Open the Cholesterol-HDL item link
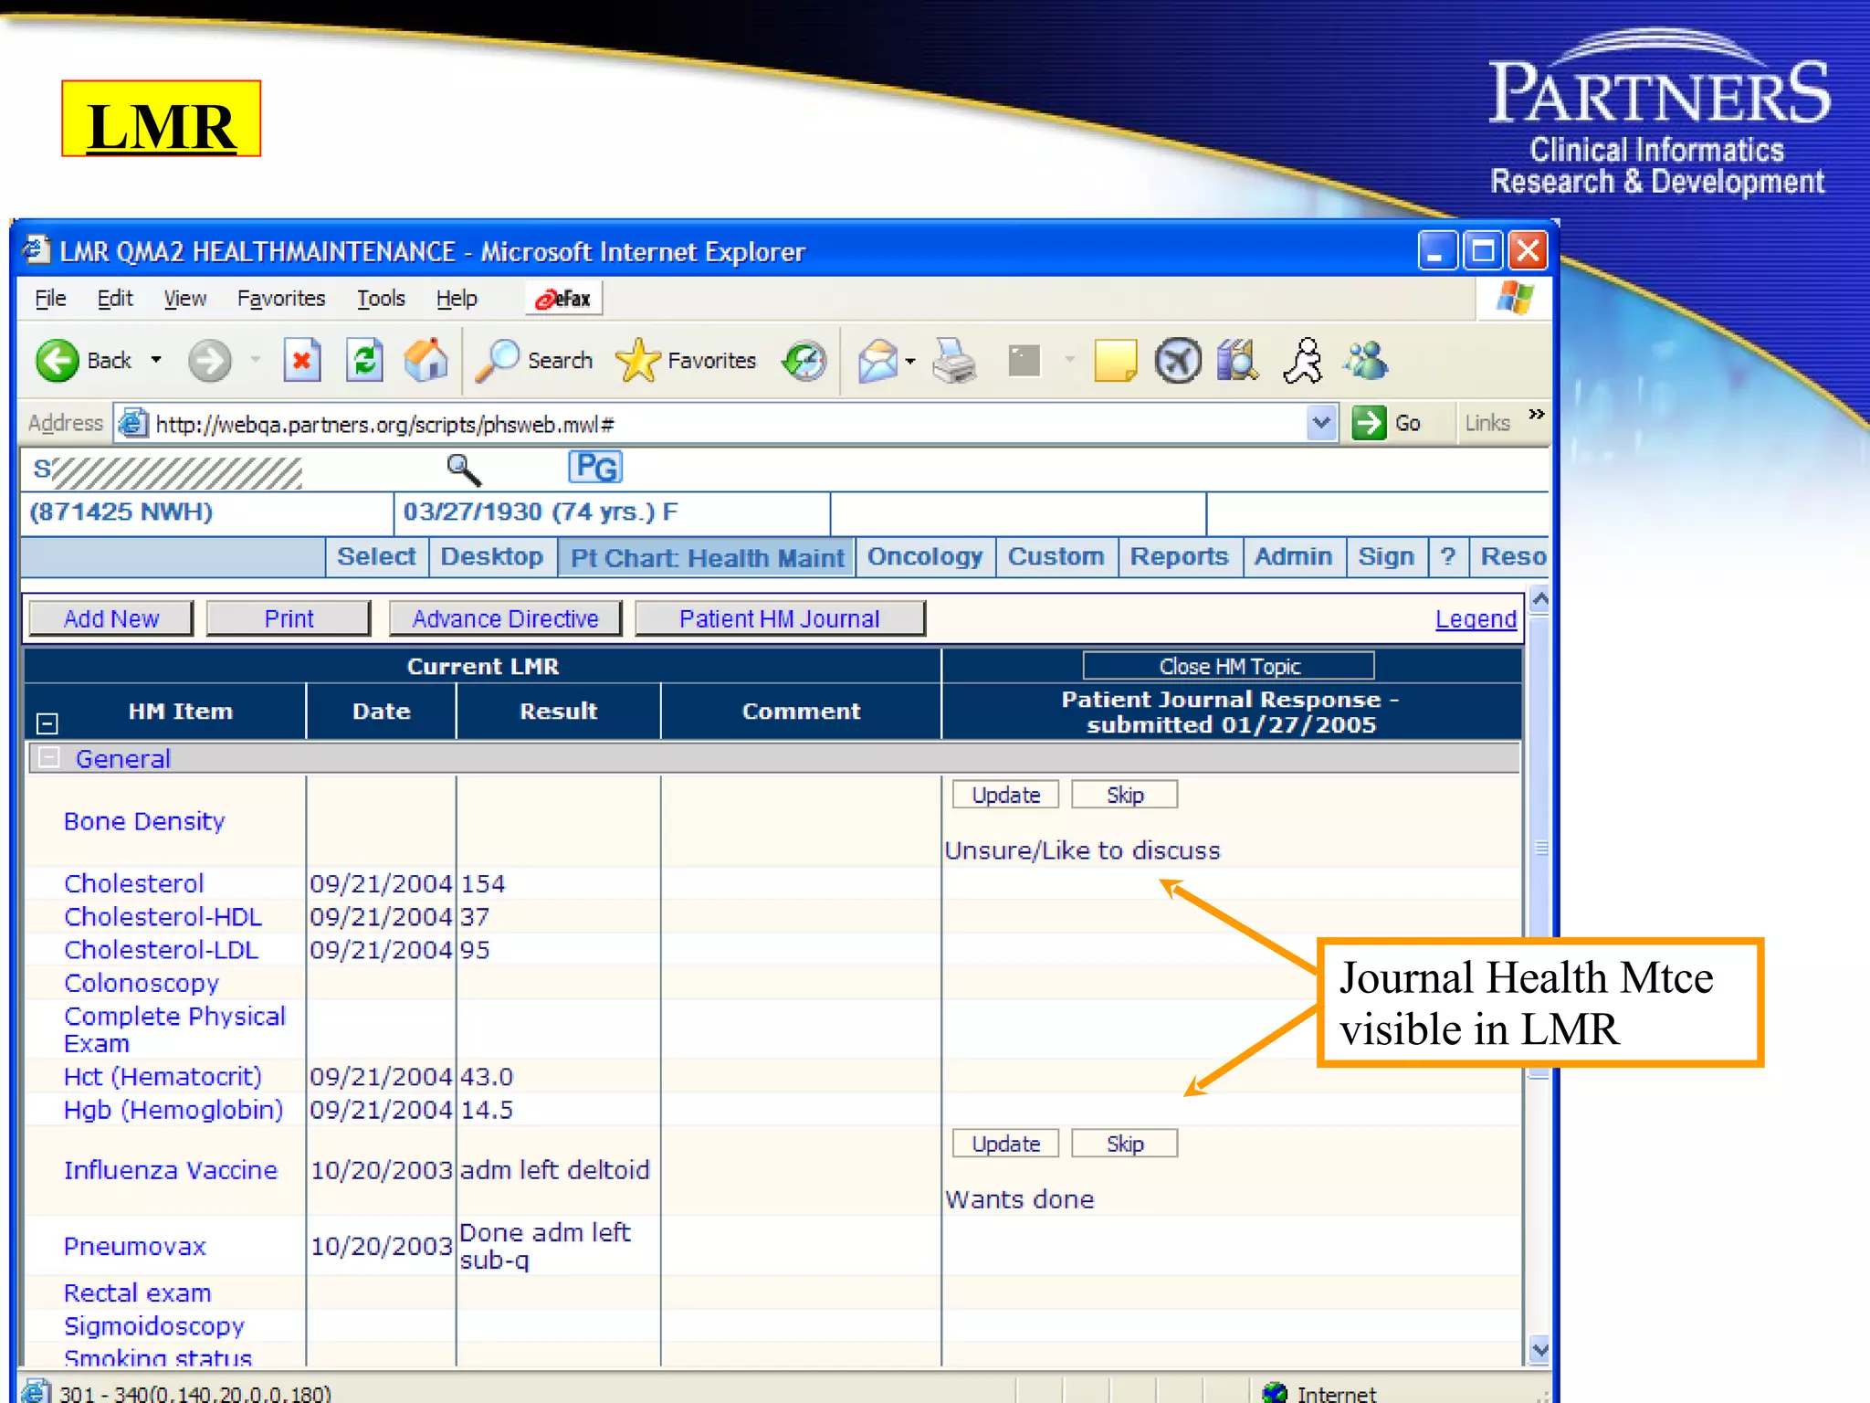Viewport: 1870px width, 1403px height. pyautogui.click(x=163, y=916)
